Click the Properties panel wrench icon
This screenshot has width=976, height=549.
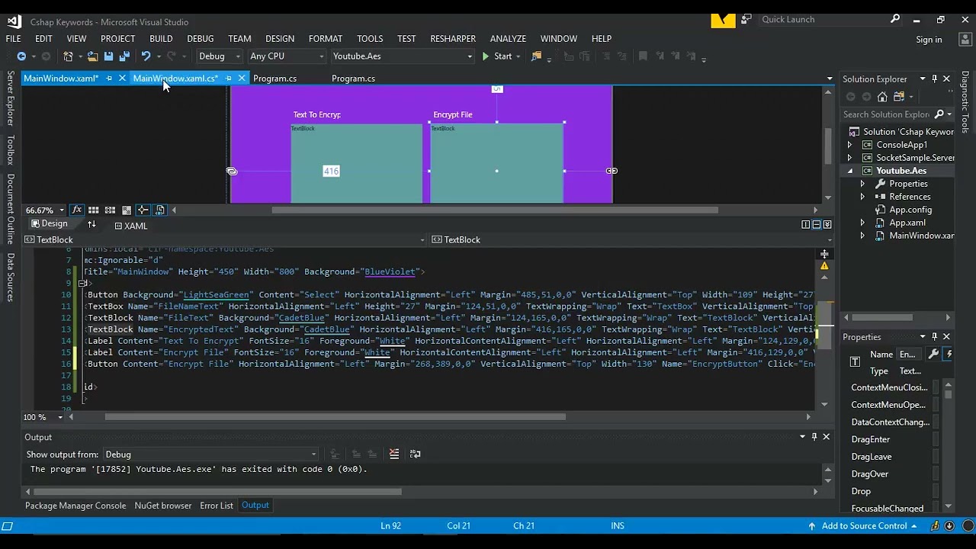point(933,354)
